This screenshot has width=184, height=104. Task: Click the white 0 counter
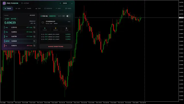66,28
